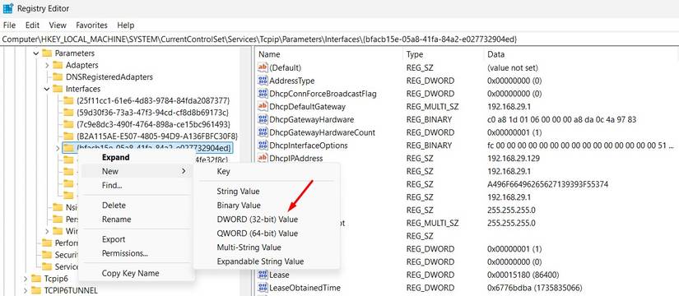The width and height of the screenshot is (679, 296).
Task: Click the DhcpConnForceBroadcastFlag value icon
Action: (x=263, y=94)
